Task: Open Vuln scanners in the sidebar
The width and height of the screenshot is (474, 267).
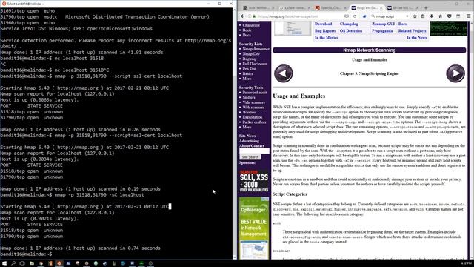Action: (x=253, y=102)
